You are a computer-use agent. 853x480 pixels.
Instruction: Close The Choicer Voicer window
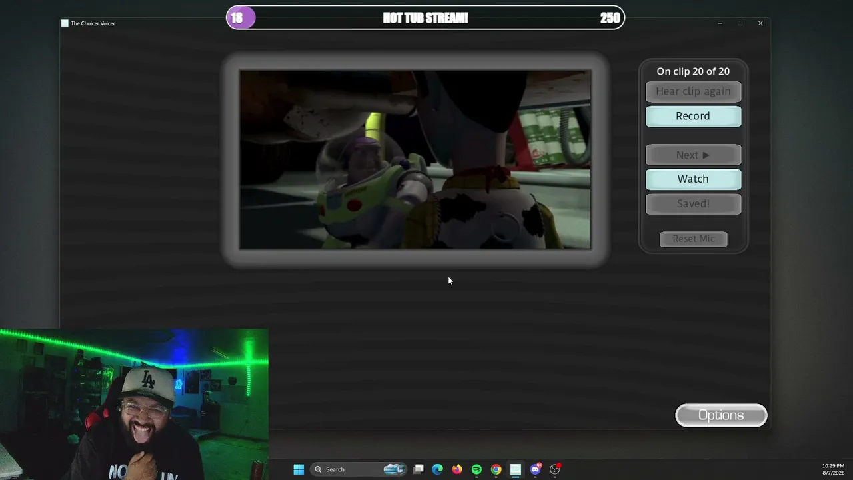[x=760, y=23]
